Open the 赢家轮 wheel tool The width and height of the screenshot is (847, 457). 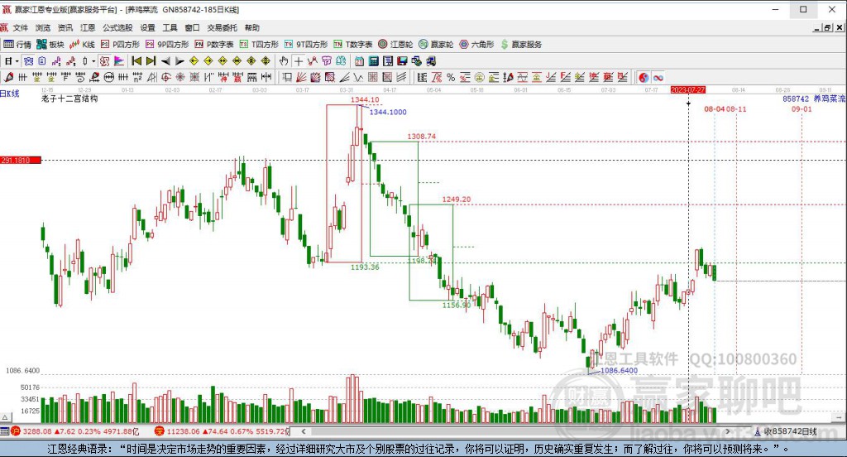pos(437,45)
